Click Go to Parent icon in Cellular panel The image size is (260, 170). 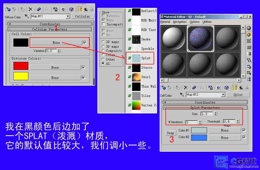pos(86,9)
